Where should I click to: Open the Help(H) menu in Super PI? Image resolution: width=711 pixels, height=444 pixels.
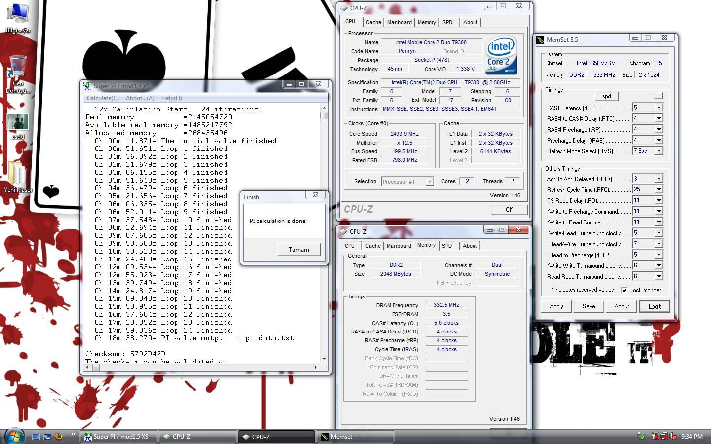pyautogui.click(x=172, y=98)
